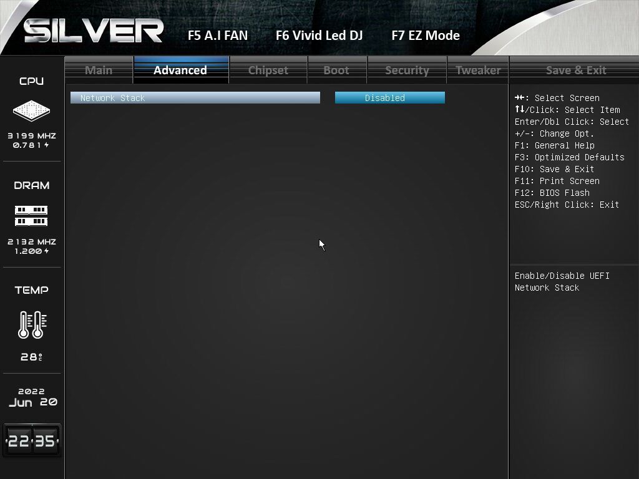Click the 3199 MHZ CPU frequency
Viewport: 639px width, 479px height.
(x=32, y=135)
